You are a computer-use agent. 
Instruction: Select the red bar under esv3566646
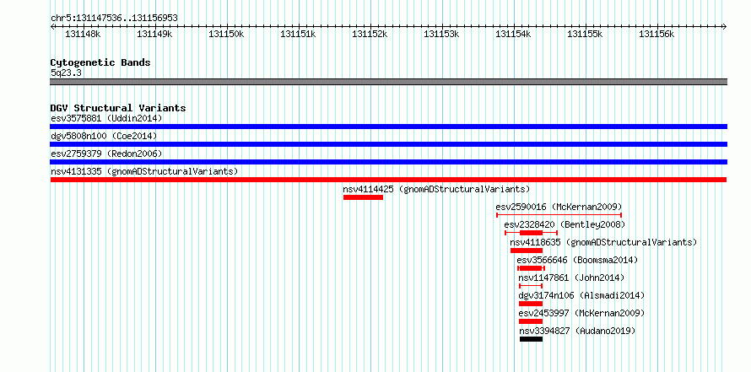pyautogui.click(x=531, y=268)
